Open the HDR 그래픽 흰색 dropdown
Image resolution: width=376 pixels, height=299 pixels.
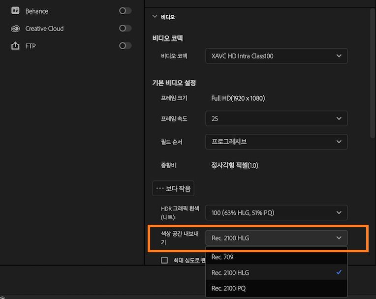coord(276,212)
